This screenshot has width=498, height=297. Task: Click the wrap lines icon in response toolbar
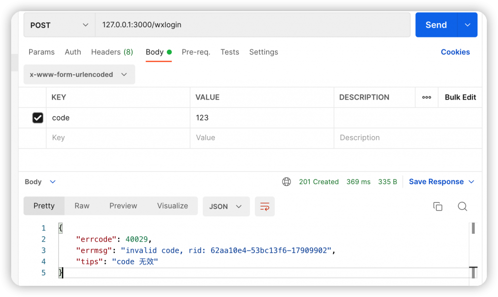265,207
